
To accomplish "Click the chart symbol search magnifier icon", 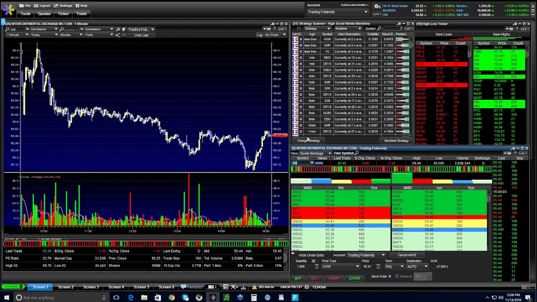I will click(x=7, y=29).
